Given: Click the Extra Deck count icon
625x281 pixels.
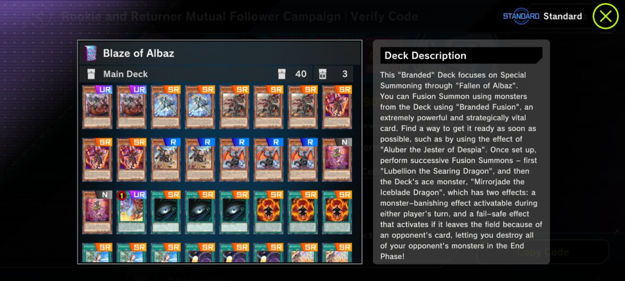Looking at the screenshot, I should click(322, 74).
